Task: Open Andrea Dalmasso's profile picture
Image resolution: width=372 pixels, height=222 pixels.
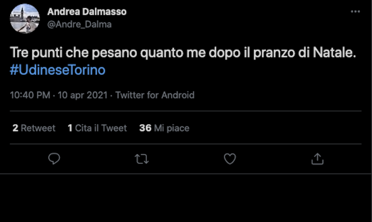Action: click(25, 18)
